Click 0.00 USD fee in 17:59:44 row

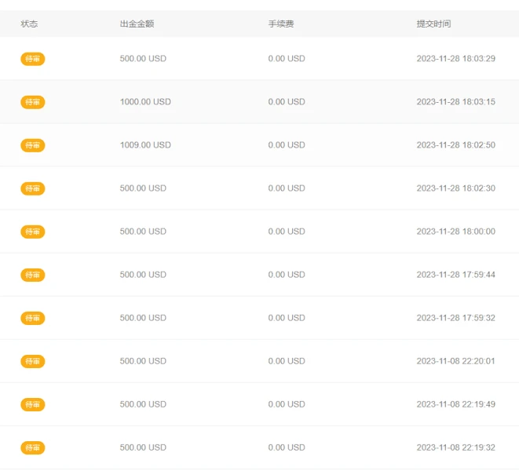click(x=287, y=275)
